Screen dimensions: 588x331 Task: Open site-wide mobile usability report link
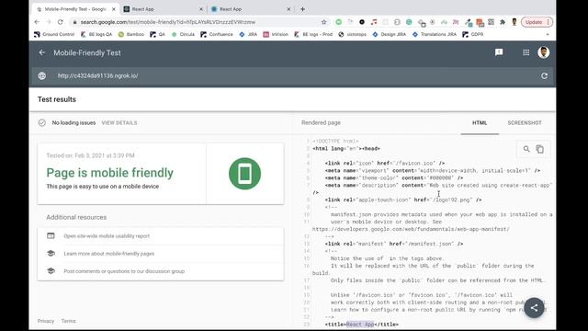pos(107,236)
